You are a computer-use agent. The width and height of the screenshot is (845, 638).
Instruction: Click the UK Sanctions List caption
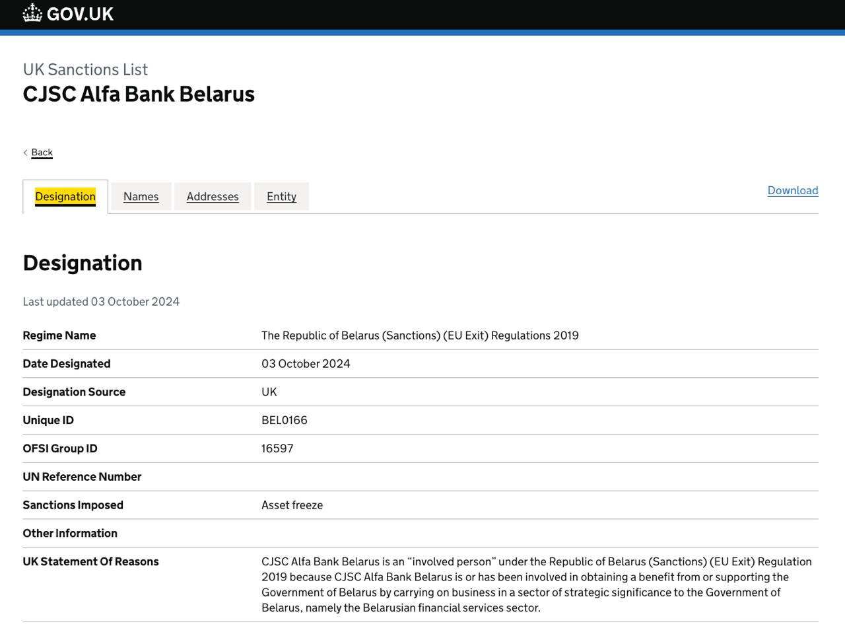pos(85,69)
